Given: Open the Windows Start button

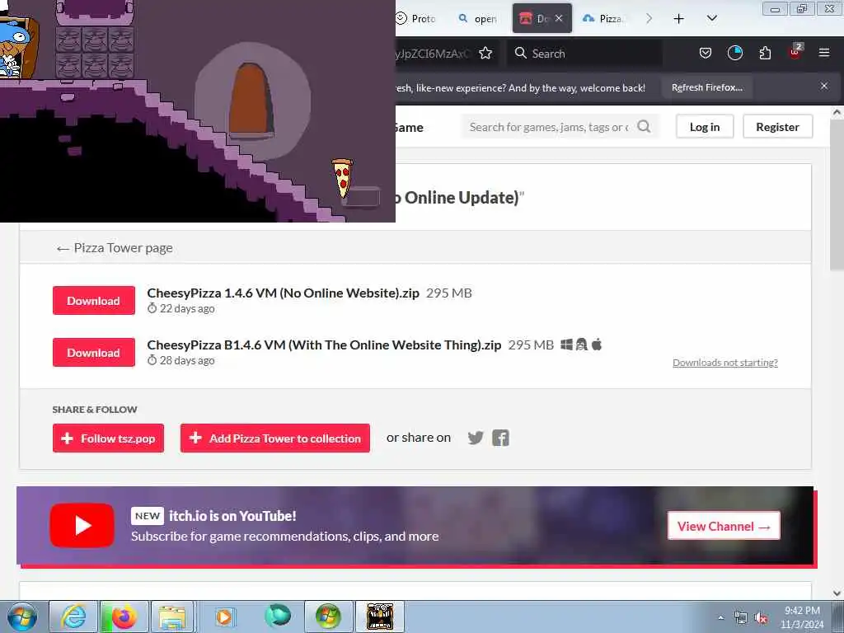Looking at the screenshot, I should point(21,617).
